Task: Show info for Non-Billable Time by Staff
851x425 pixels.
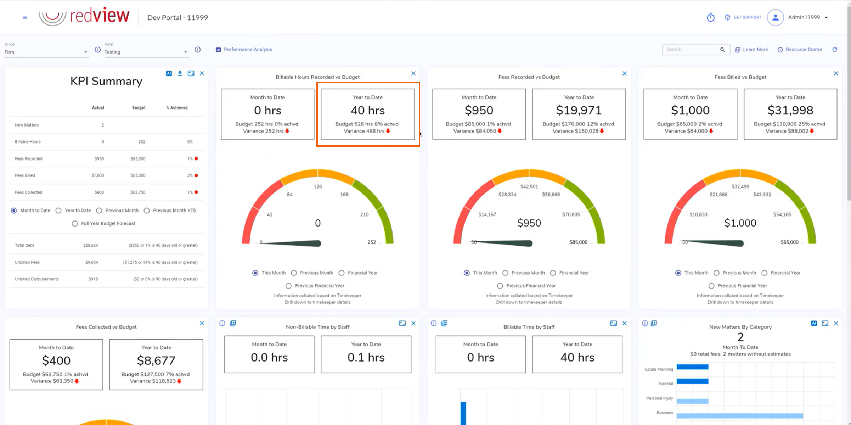Action: pos(222,323)
